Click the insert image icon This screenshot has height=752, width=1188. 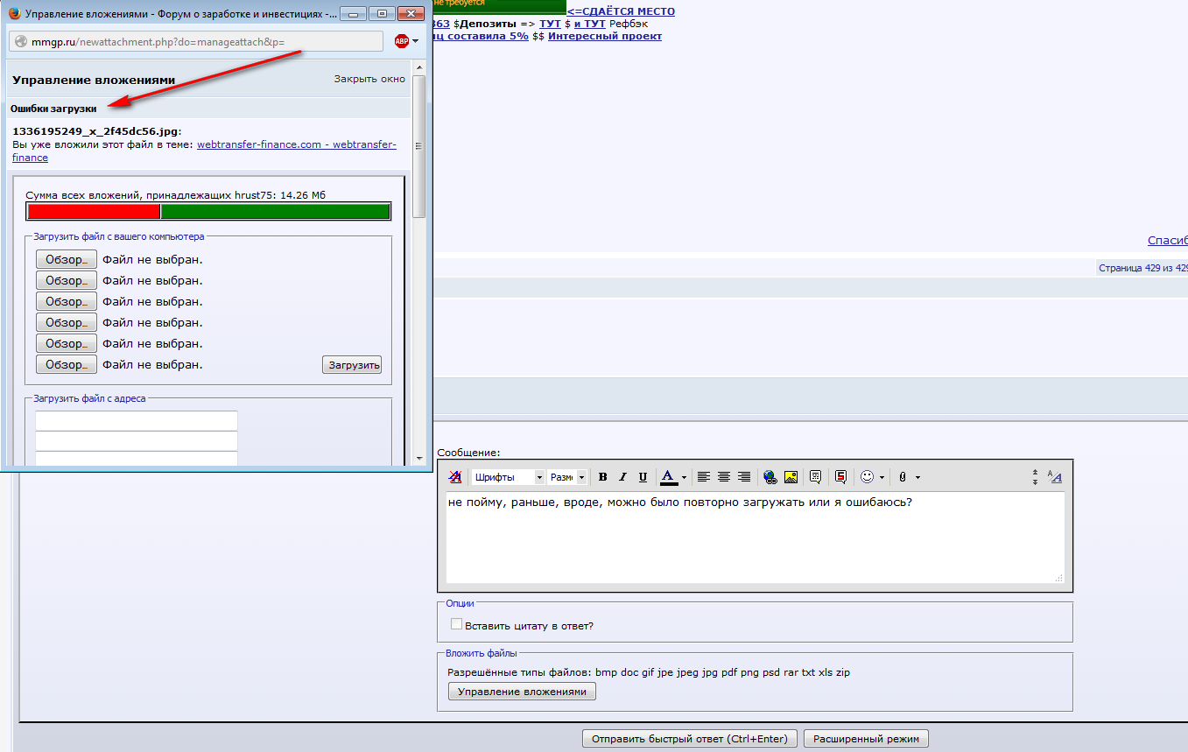(791, 477)
